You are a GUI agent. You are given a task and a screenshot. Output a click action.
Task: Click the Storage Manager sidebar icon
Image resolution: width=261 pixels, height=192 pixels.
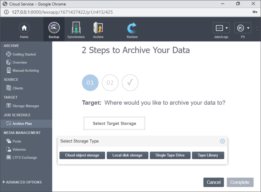point(8,106)
